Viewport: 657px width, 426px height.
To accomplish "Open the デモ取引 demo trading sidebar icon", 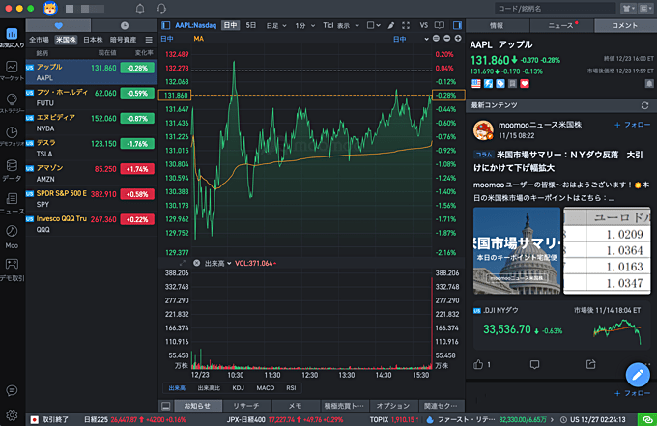I will tap(12, 270).
